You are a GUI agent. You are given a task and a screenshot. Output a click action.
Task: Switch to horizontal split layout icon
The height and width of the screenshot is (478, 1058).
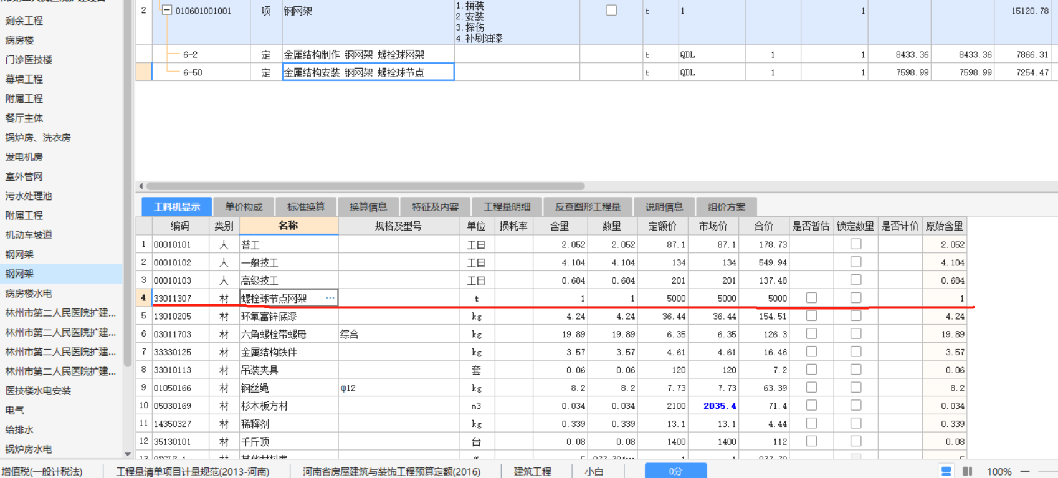[x=946, y=471]
